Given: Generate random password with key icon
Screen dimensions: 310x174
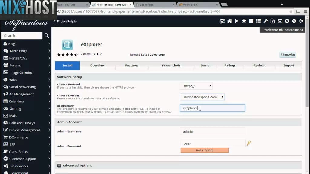Looking at the screenshot, I should (249, 143).
